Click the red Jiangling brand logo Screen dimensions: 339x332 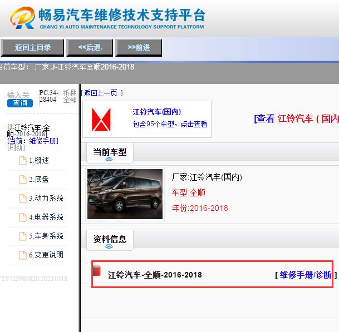(101, 120)
